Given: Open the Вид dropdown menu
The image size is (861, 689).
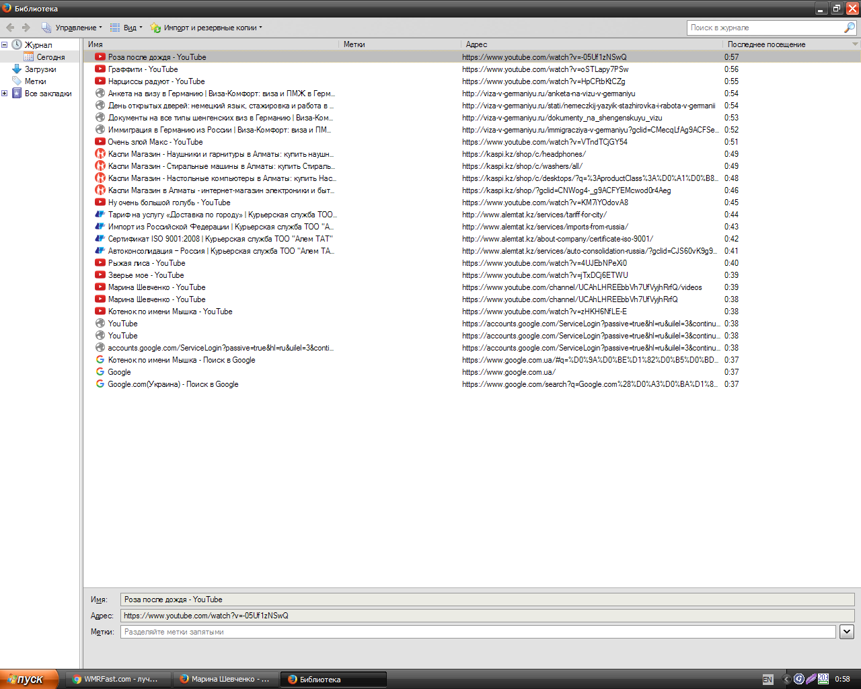Looking at the screenshot, I should [x=126, y=28].
